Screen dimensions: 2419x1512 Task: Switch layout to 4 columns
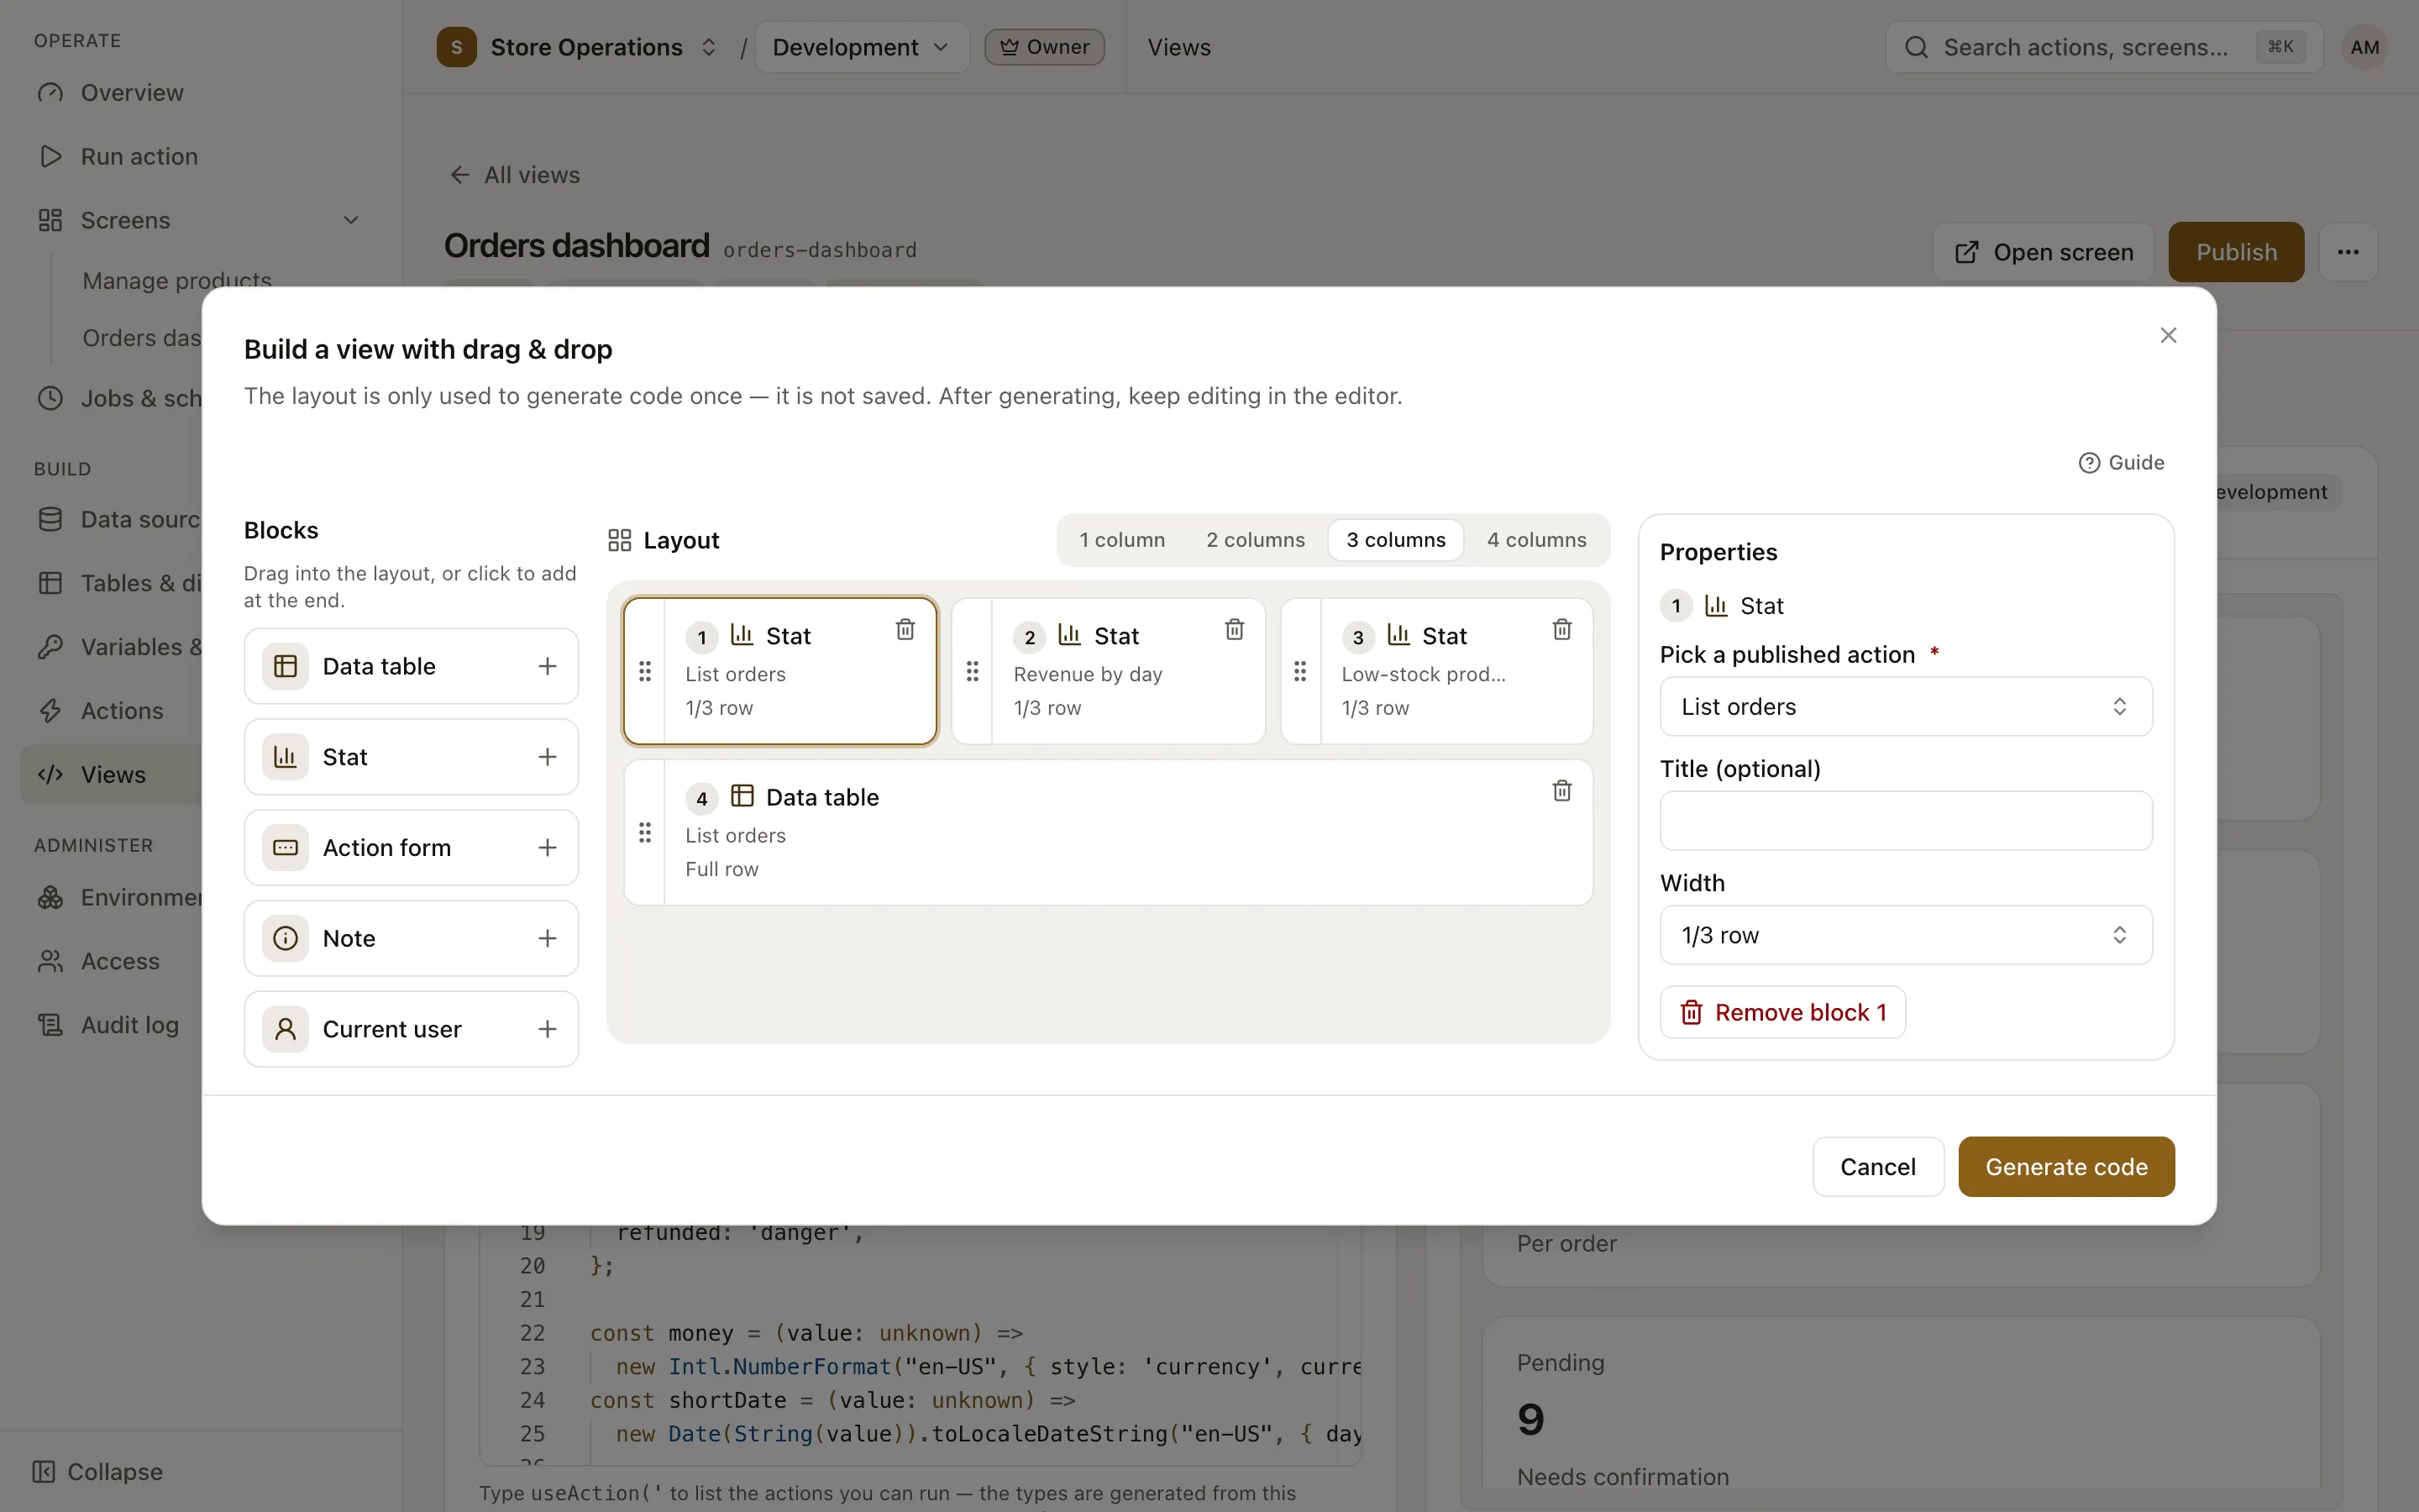[x=1536, y=540]
